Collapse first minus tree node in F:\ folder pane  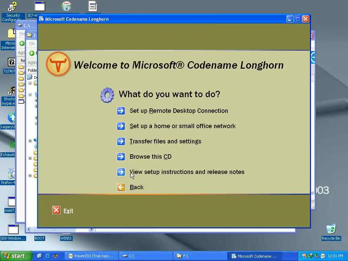[30, 83]
